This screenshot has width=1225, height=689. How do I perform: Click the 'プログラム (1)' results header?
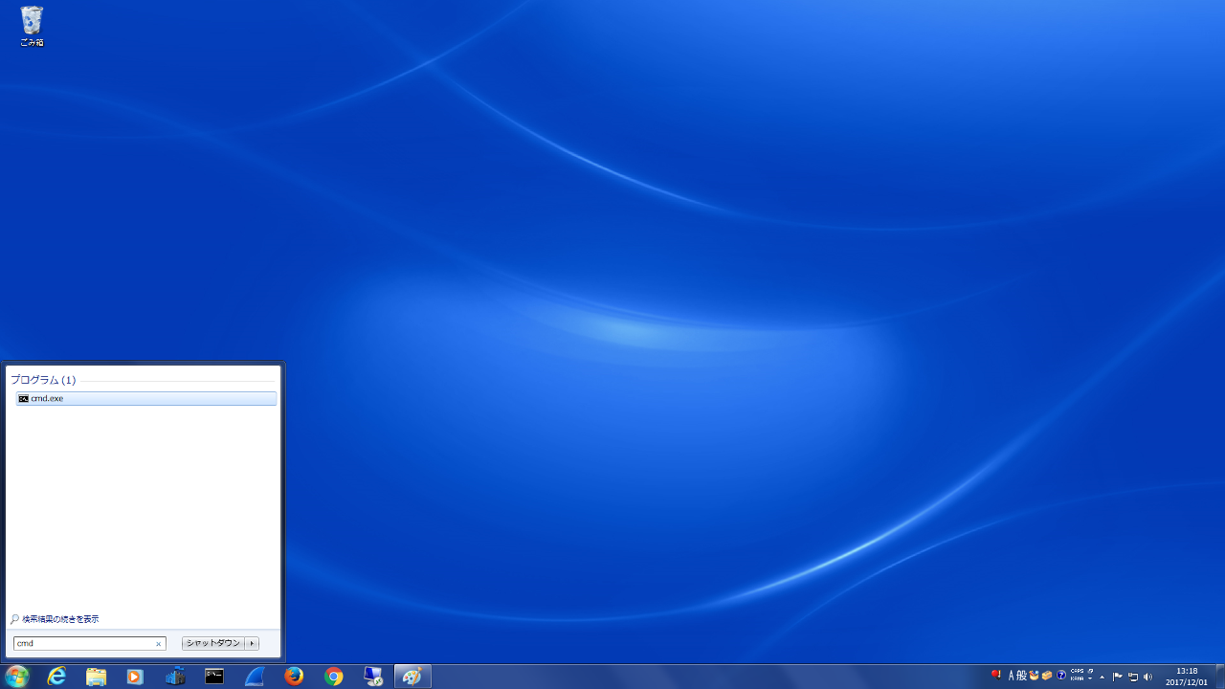coord(43,380)
